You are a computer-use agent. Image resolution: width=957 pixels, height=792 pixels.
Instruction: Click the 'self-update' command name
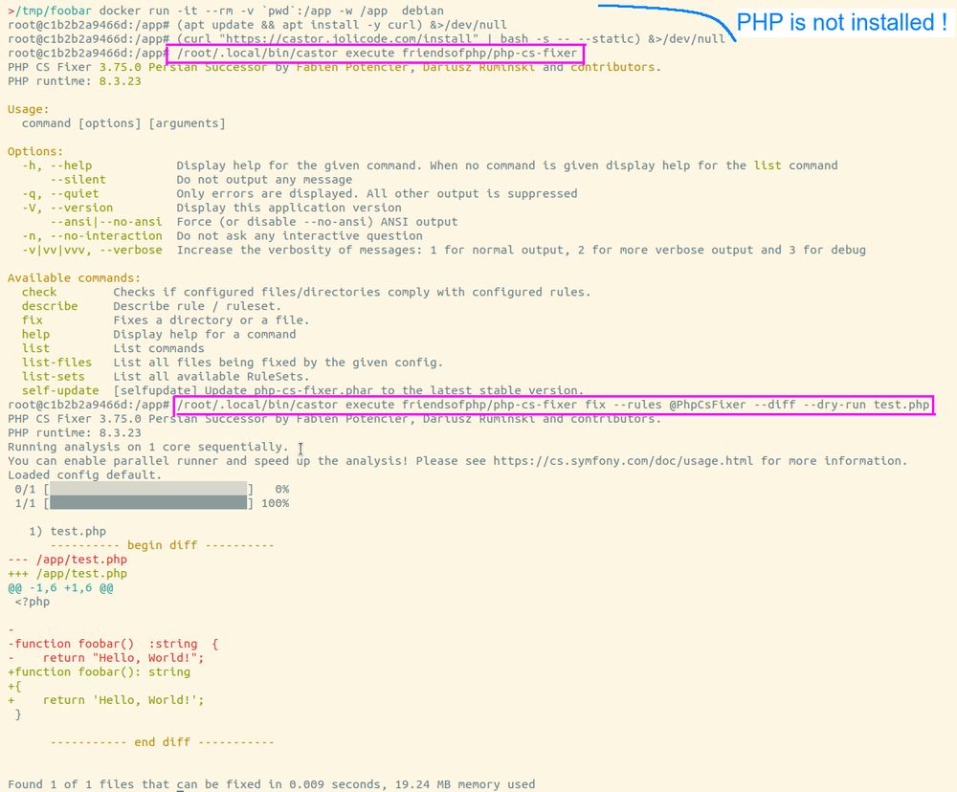60,390
